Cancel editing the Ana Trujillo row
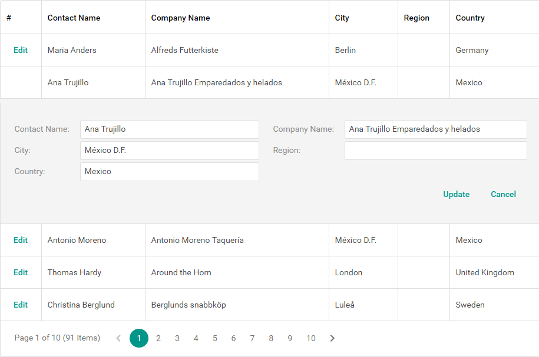 503,194
